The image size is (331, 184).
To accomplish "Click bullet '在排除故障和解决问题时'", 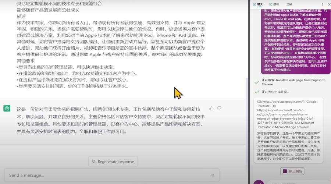I will coord(77,74).
